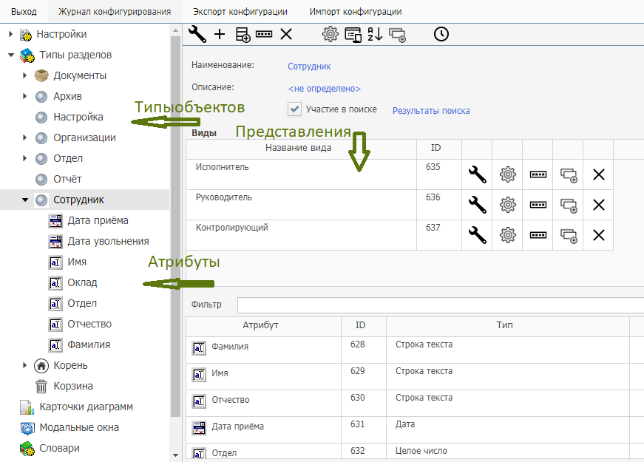This screenshot has height=462, width=644.
Task: Click the tree panel vertical scrollbar
Action: [175, 226]
